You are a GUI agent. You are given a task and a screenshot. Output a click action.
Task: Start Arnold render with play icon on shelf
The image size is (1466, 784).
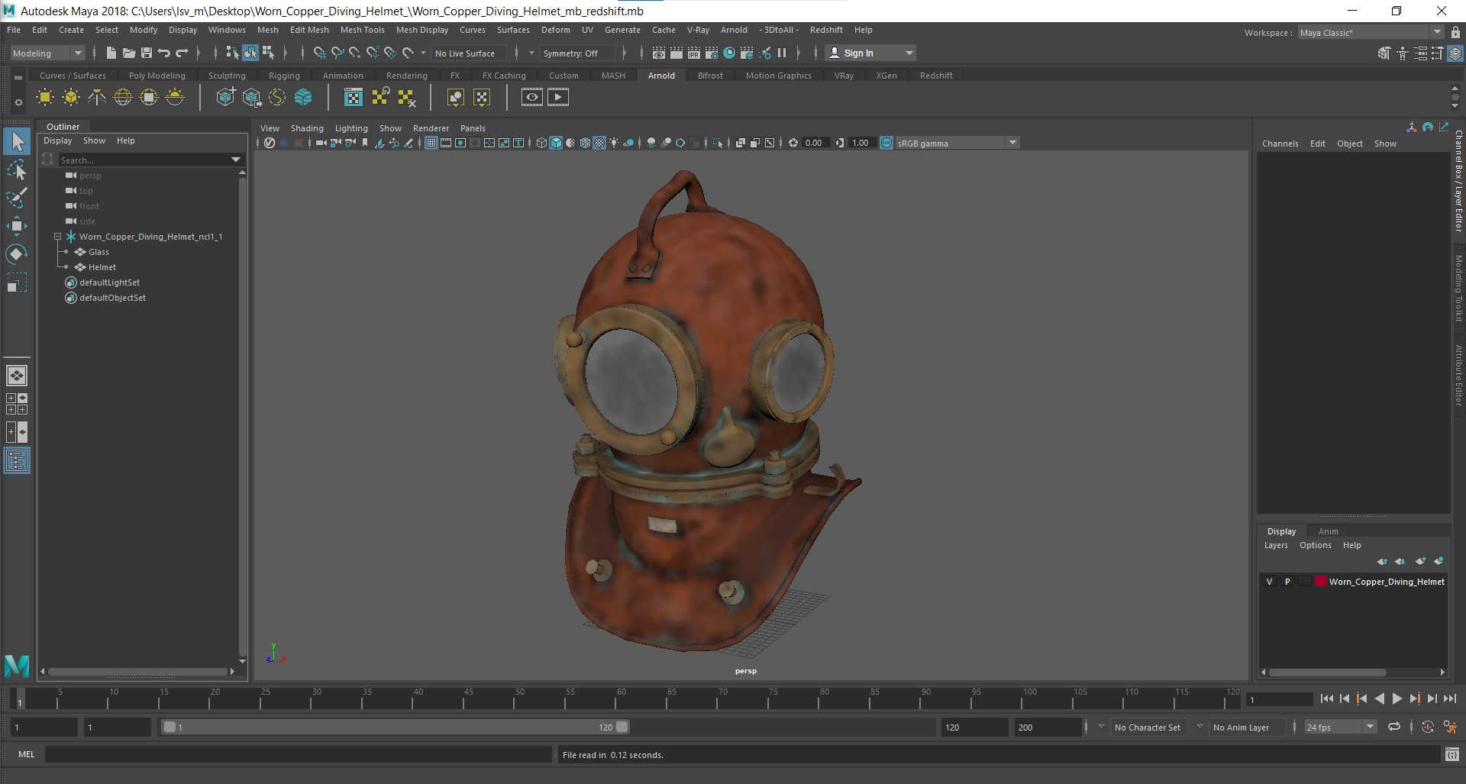point(558,97)
